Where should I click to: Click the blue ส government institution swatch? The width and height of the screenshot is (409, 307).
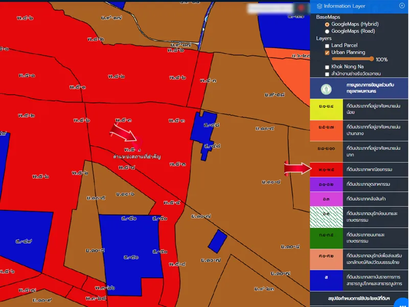click(x=326, y=281)
